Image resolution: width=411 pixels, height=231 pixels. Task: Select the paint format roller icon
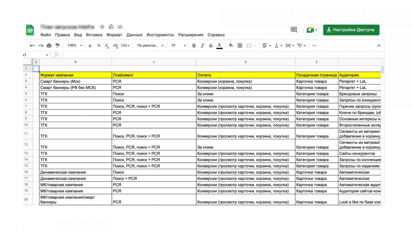(58, 46)
